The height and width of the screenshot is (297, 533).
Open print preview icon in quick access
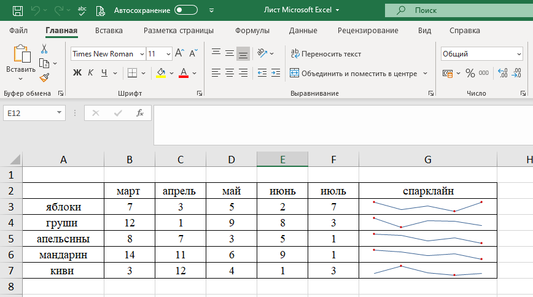100,10
